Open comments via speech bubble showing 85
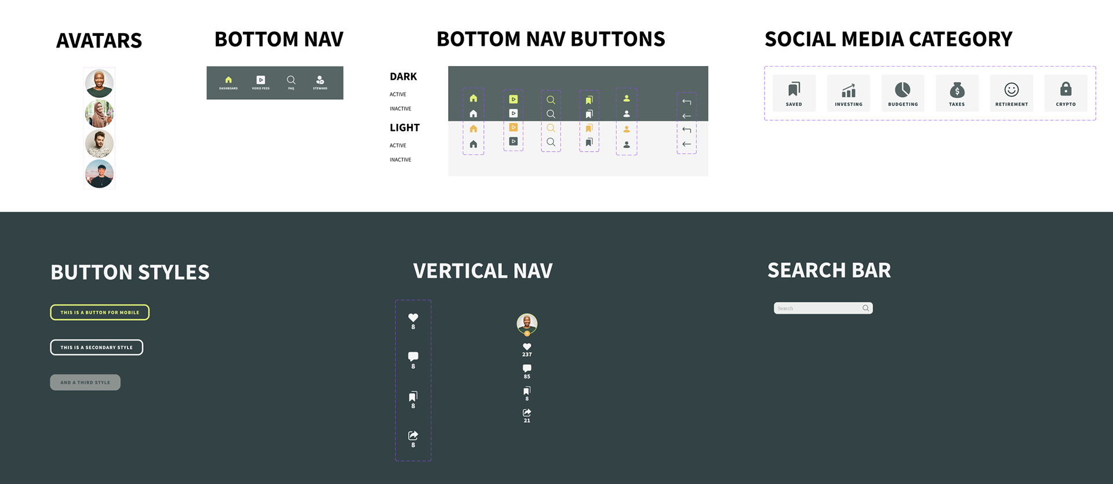The image size is (1113, 484). click(527, 368)
